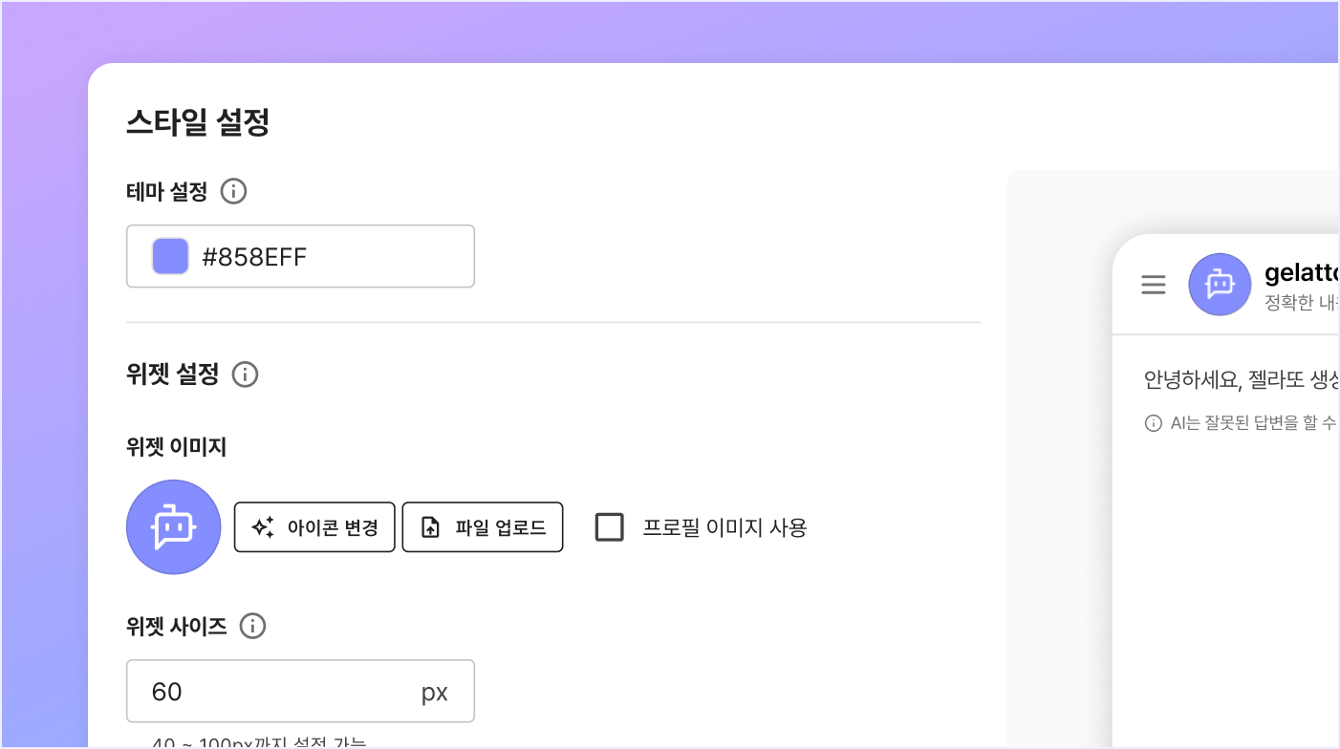Screen dimensions: 1340x749
Task: Click the bot avatar in preview header
Action: click(x=1220, y=285)
